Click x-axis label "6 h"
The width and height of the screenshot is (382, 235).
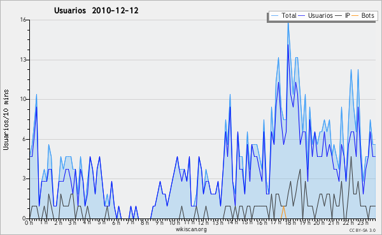(x=116, y=223)
